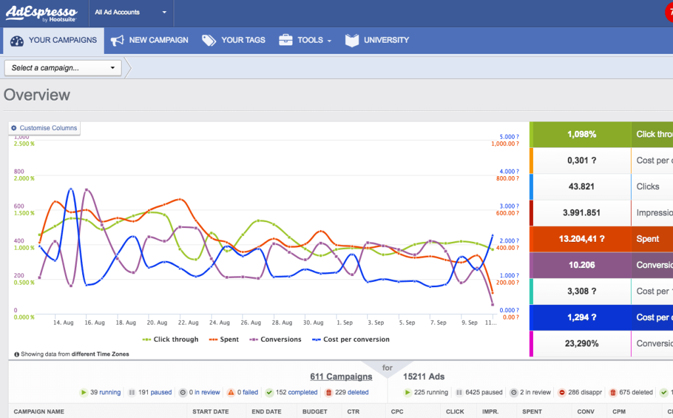Expand the Tools menu
The image size is (673, 418).
pyautogui.click(x=305, y=40)
